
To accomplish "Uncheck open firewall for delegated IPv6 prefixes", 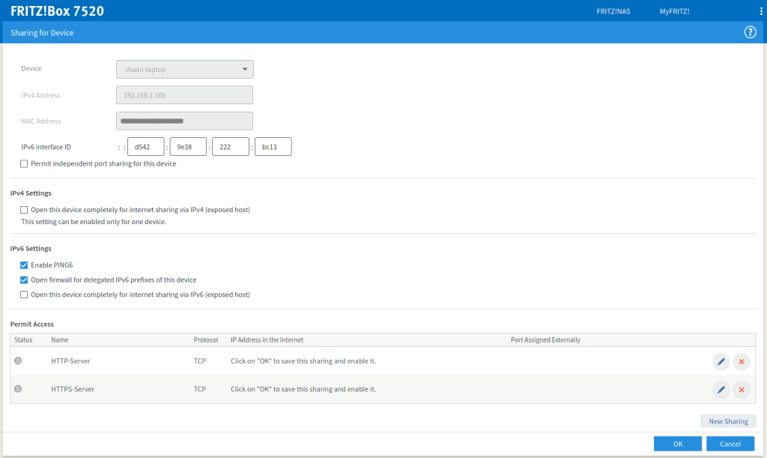I will pos(25,280).
